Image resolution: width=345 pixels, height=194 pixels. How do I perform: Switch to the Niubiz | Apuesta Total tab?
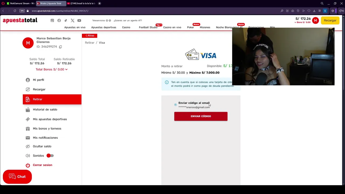[x=51, y=4]
